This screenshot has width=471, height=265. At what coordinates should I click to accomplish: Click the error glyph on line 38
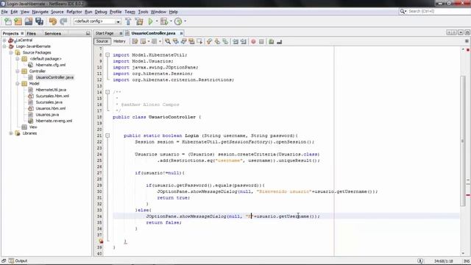[101, 241]
